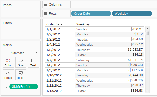Expand mark type dropdown arrow
Screen dimensions: 157x97
(x=36, y=53)
